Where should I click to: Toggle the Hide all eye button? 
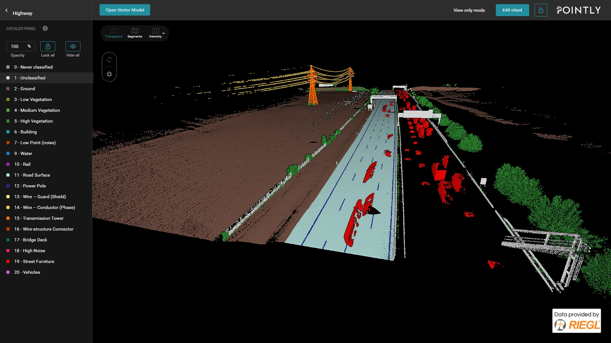pos(73,46)
